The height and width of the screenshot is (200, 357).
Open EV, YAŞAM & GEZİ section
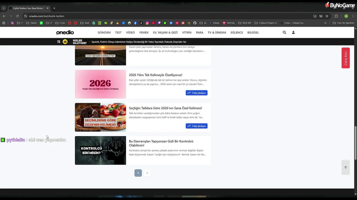tap(165, 32)
